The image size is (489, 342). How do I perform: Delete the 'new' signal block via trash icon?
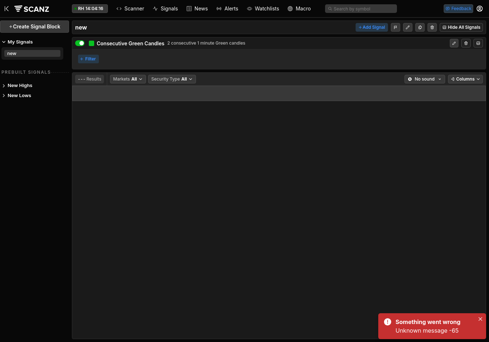point(432,27)
